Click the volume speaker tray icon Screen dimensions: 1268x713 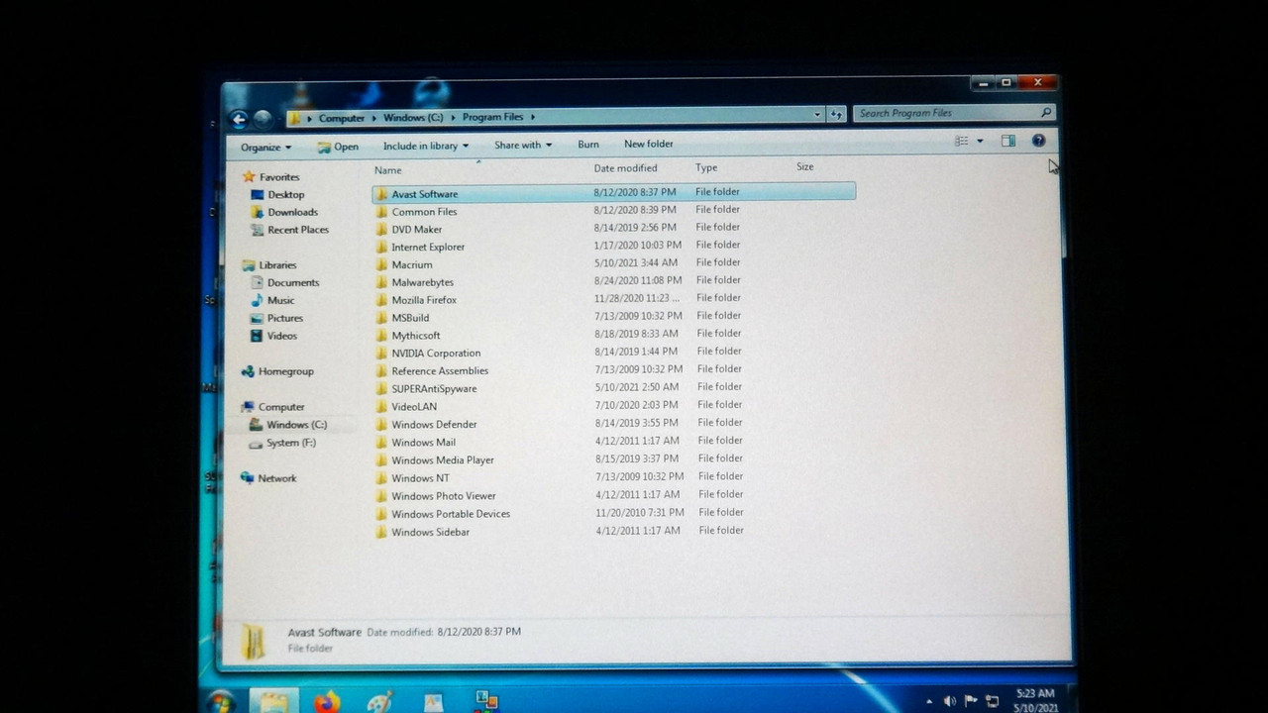pos(949,701)
